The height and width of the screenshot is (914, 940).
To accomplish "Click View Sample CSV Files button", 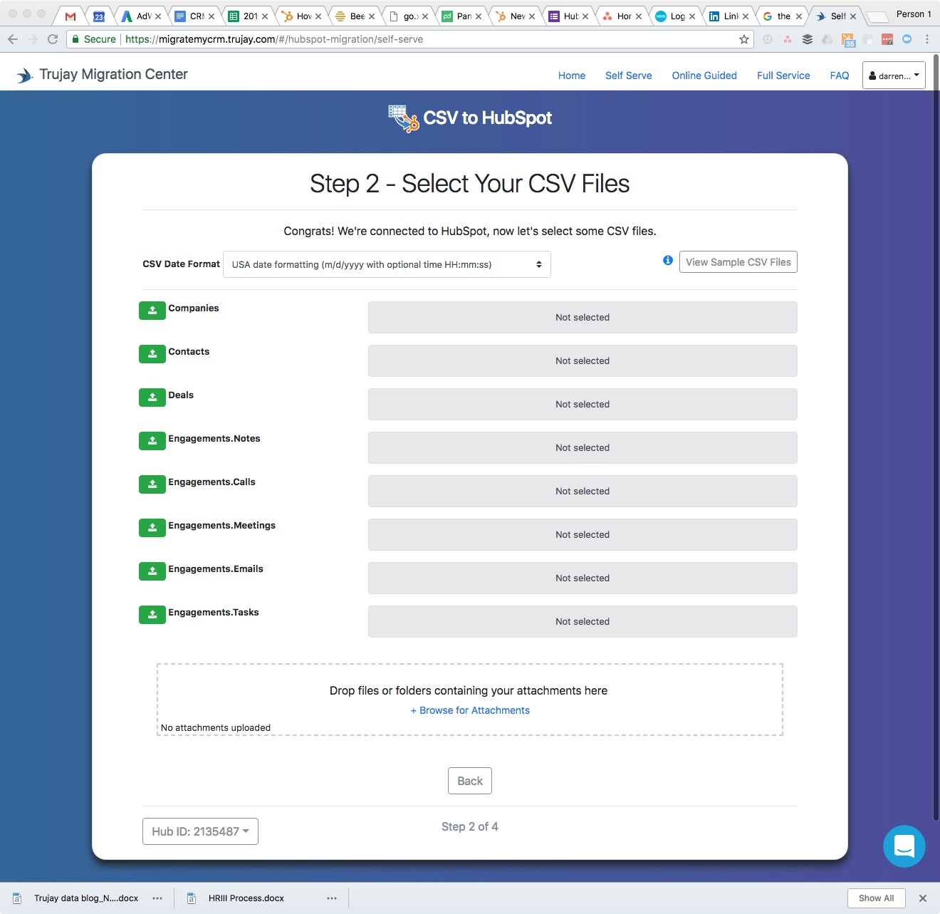I will (x=738, y=262).
